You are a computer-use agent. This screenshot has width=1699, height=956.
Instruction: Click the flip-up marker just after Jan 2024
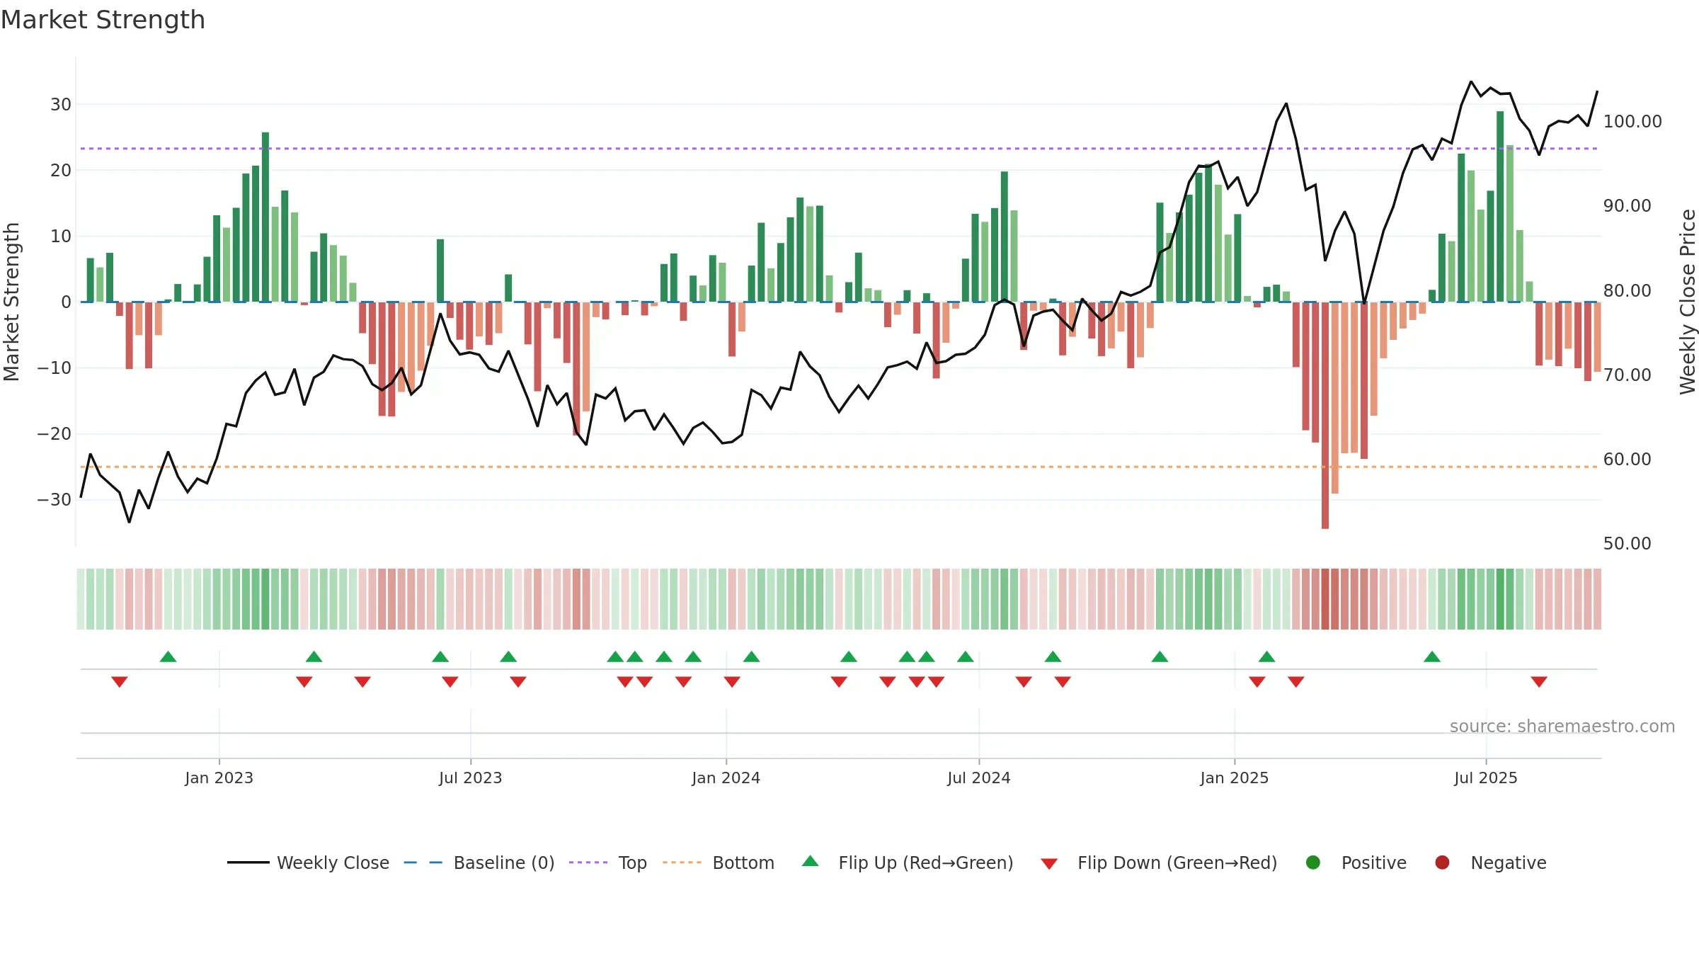752,656
